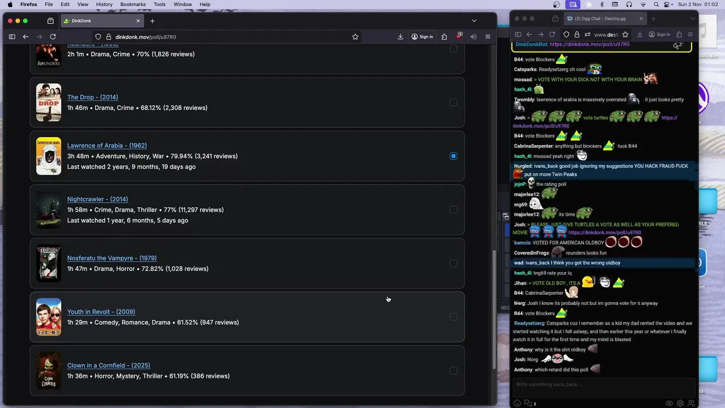Open site permissions icon in the Dgg Chat address bar
This screenshot has height=408, width=725.
587,35
